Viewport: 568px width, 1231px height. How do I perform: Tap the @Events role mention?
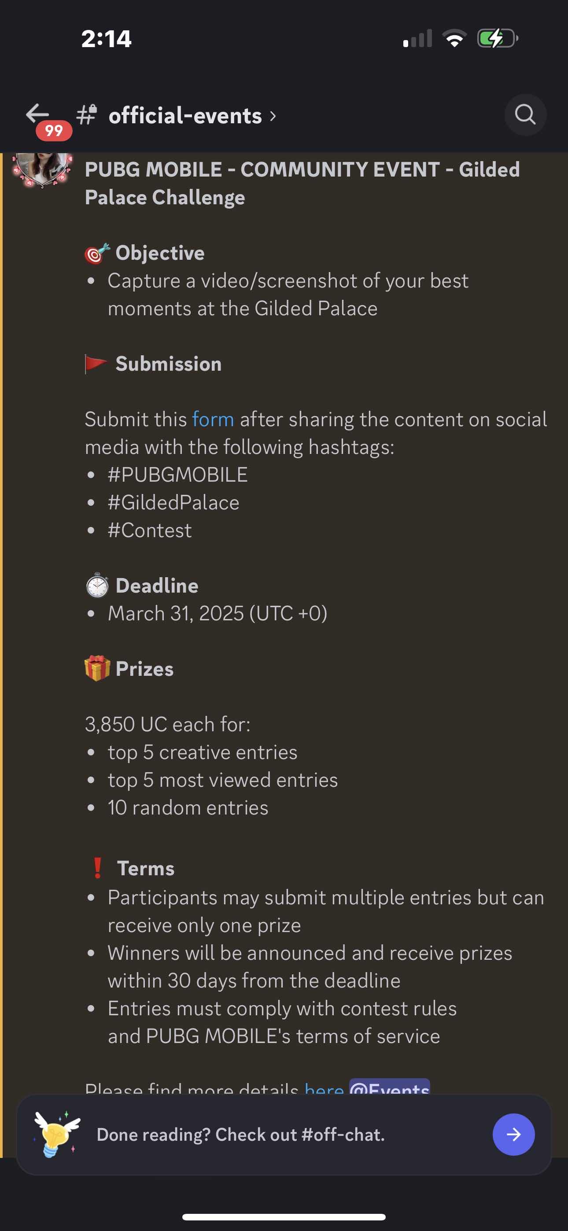click(x=389, y=1087)
